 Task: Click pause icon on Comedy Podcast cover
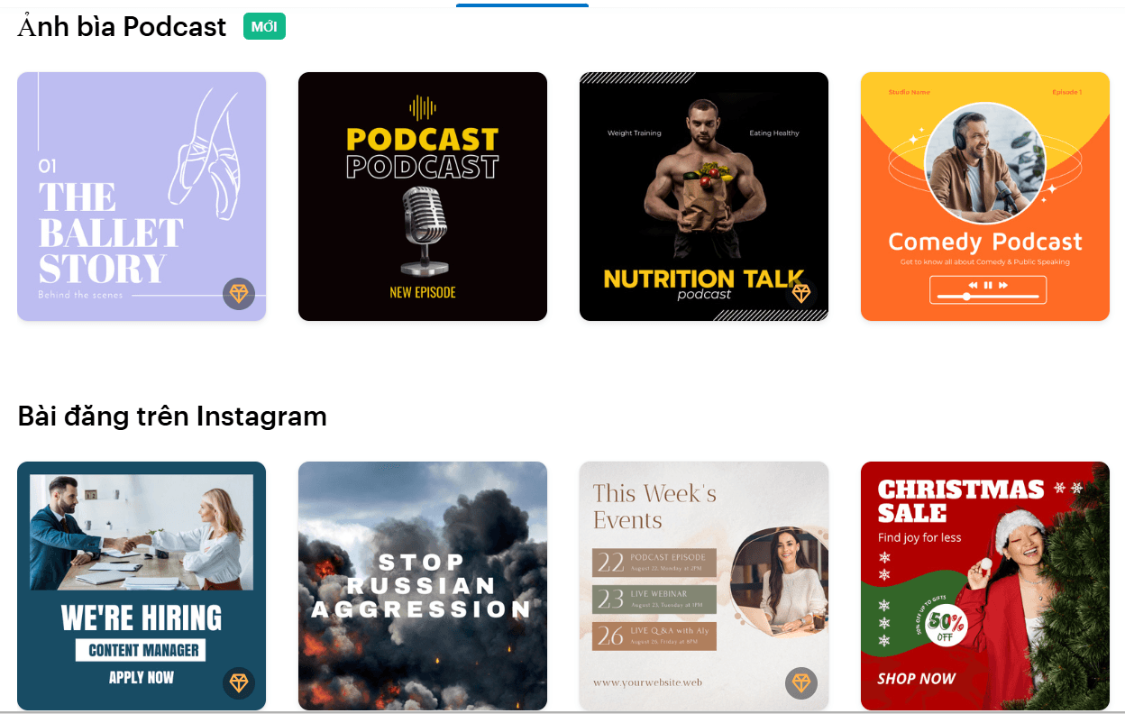pos(988,285)
